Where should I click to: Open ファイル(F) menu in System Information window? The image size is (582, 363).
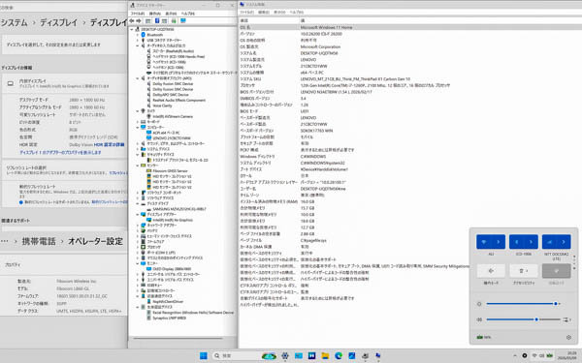point(246,13)
